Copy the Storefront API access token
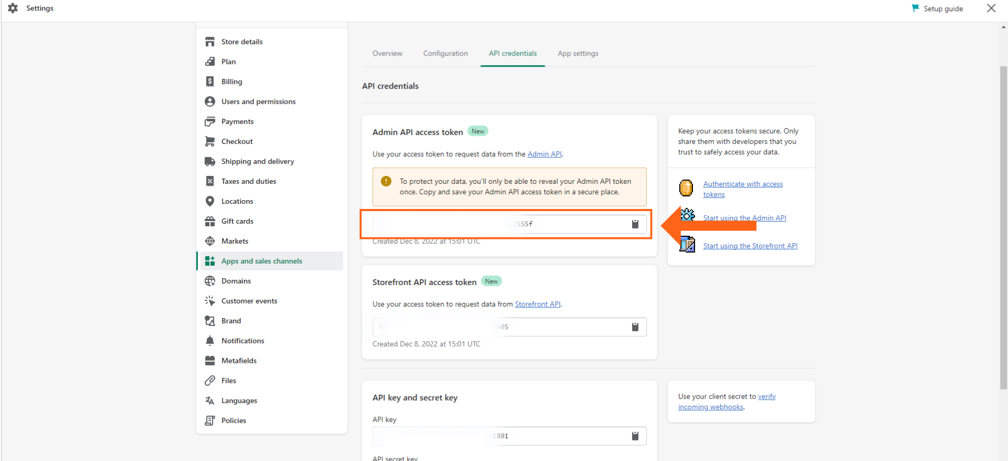This screenshot has height=461, width=1008. point(635,327)
